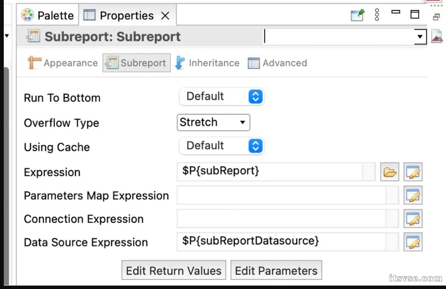446x289 pixels.
Task: Open the Inheritance properties section
Action: coord(208,63)
